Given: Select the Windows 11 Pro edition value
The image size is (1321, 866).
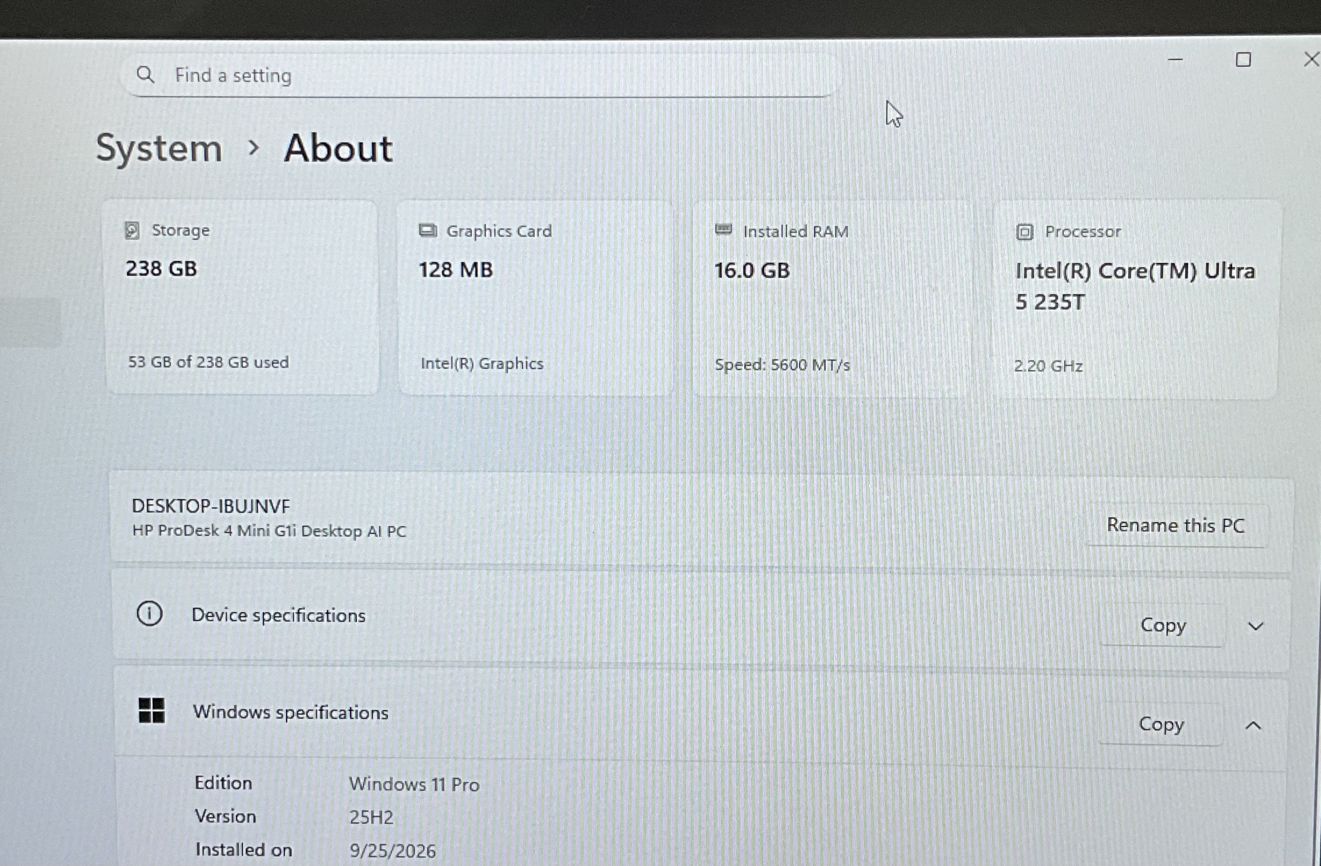Looking at the screenshot, I should click(x=414, y=784).
